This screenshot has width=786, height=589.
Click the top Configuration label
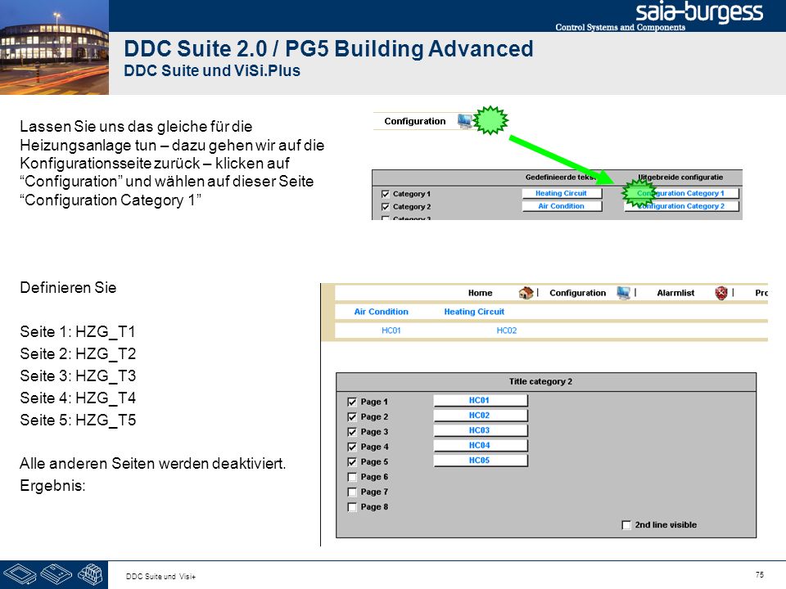(x=414, y=121)
